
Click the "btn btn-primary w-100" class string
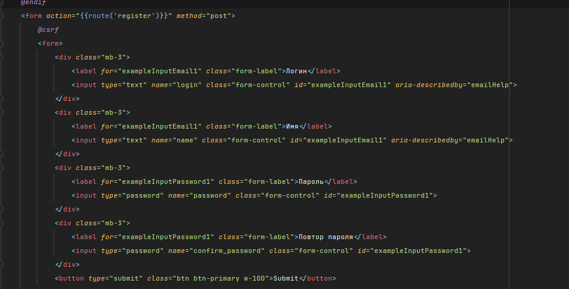point(221,278)
